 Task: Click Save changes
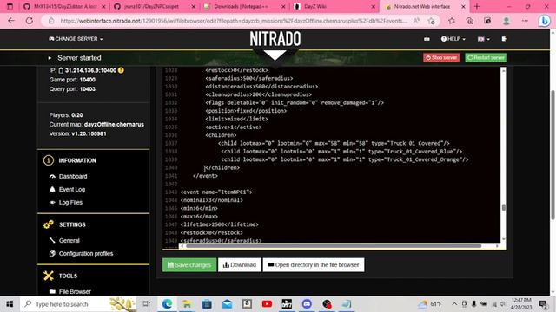(x=189, y=265)
